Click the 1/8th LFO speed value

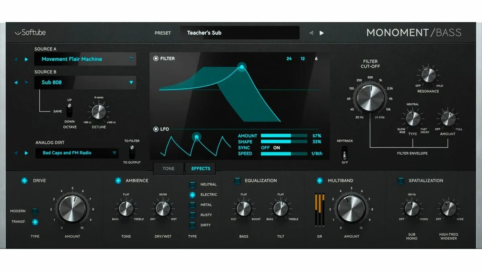click(316, 154)
